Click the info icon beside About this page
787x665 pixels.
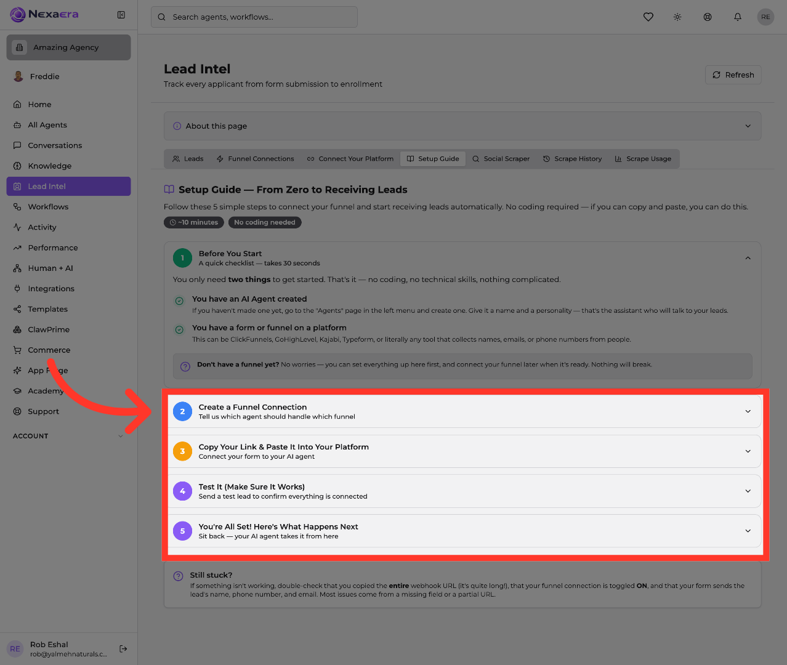coord(177,126)
